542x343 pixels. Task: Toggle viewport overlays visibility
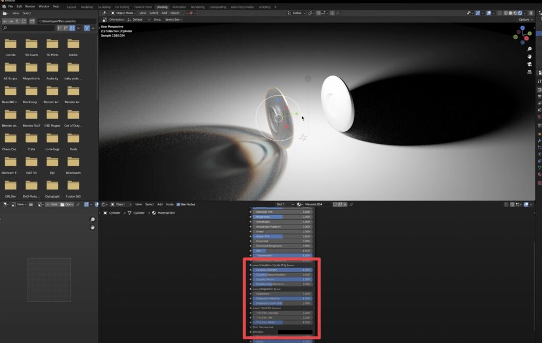tap(489, 13)
